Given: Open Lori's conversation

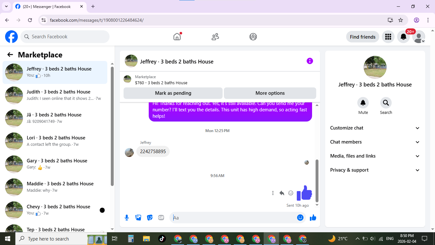Looking at the screenshot, I should (x=55, y=141).
